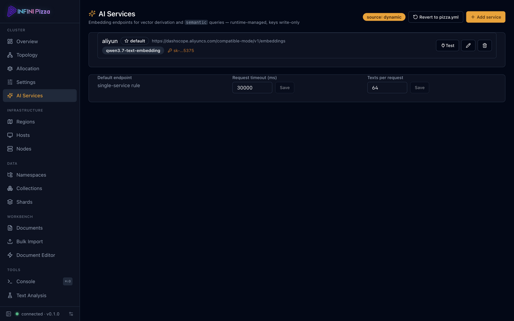514x321 pixels.
Task: Collapse sidebar using panel icon
Action: [9, 314]
